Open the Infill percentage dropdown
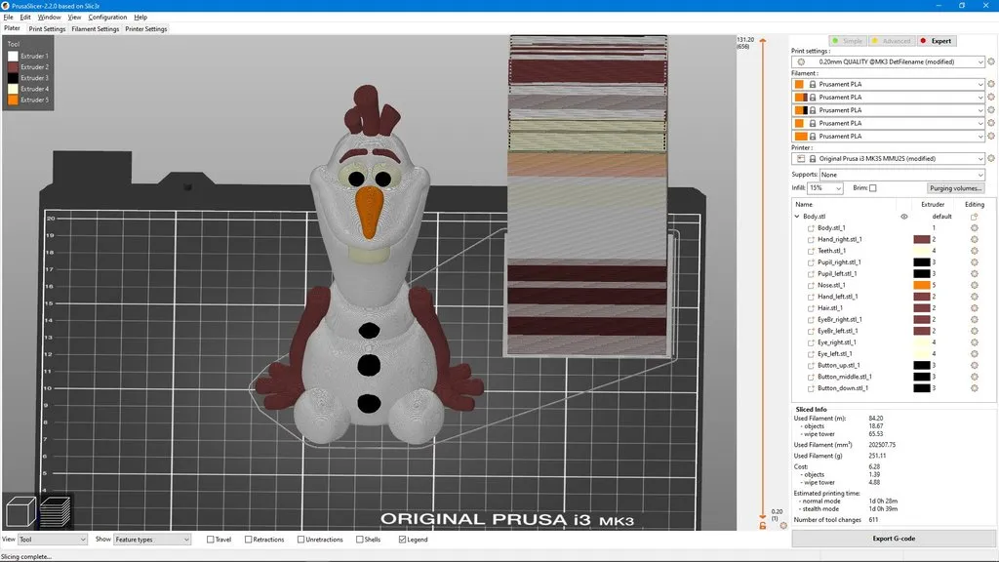The height and width of the screenshot is (562, 999). (825, 188)
